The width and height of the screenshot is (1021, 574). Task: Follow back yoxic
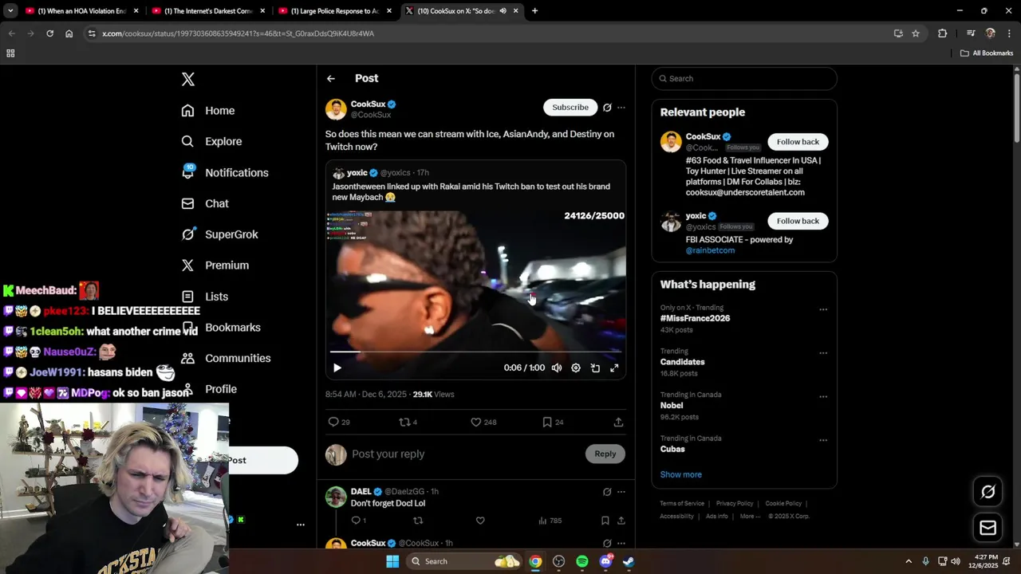(x=798, y=221)
